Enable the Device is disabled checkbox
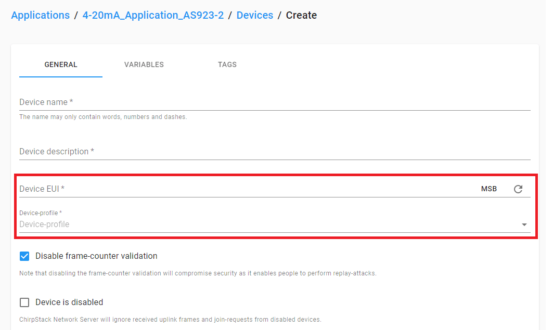This screenshot has width=553, height=330. 24,302
